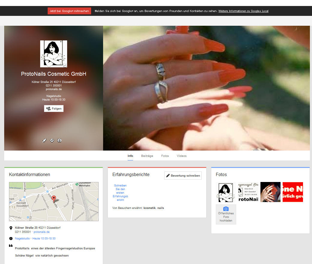Click the camera icon on cover panel
Screen dimensions: 312x264
60,140
